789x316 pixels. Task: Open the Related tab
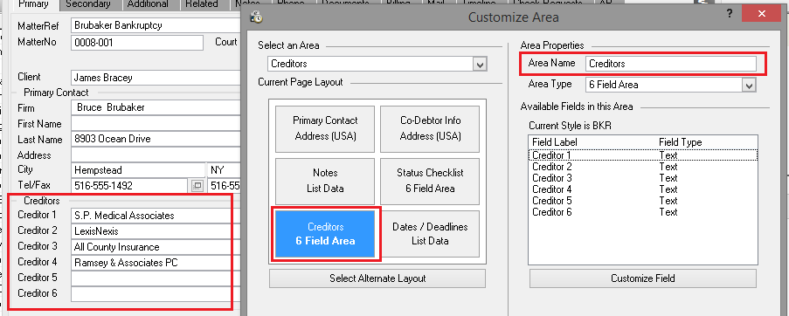coord(201,4)
